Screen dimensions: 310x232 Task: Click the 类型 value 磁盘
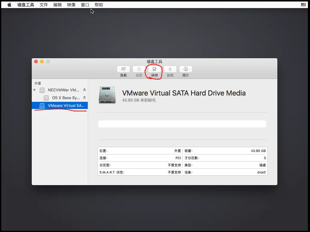tap(263, 165)
